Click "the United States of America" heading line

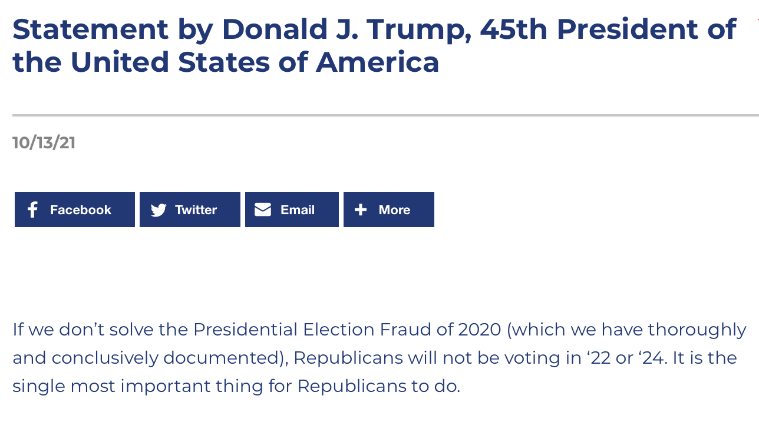coord(226,62)
